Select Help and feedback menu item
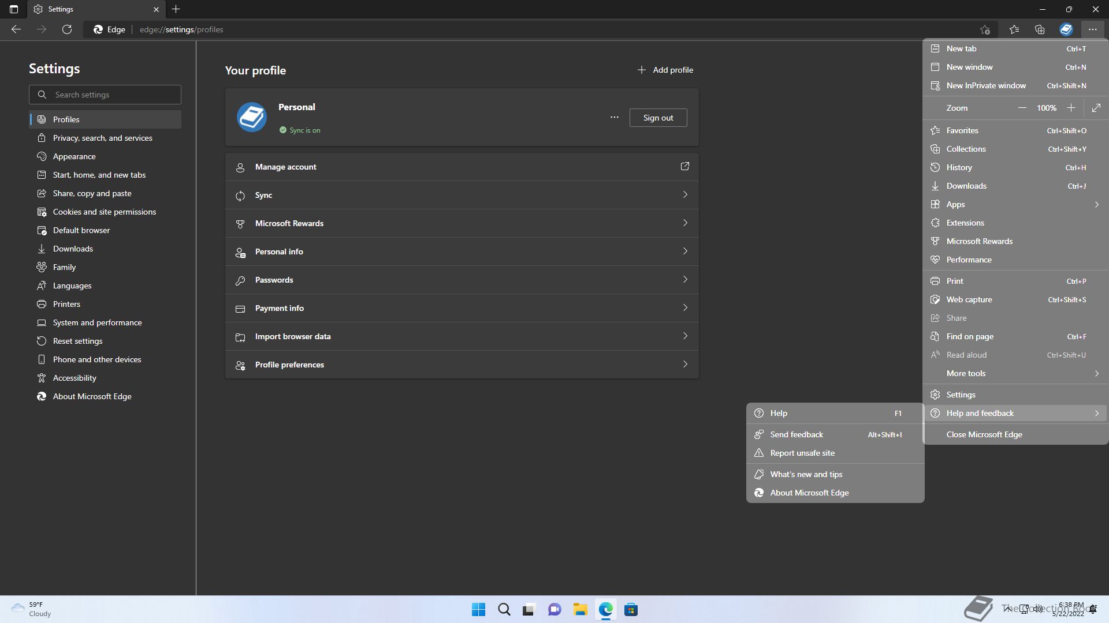 point(1015,413)
